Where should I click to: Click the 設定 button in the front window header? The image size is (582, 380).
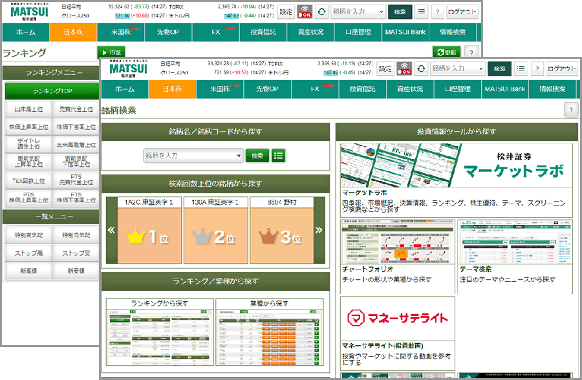tap(385, 69)
